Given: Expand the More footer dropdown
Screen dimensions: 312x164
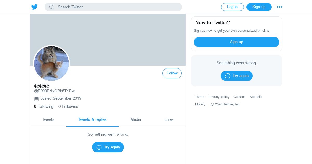Looking at the screenshot, I should (x=200, y=104).
